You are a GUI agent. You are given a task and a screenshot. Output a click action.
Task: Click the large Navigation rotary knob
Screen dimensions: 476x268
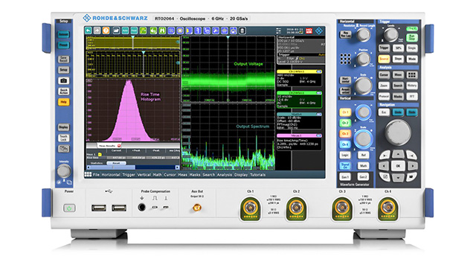pos(398,132)
